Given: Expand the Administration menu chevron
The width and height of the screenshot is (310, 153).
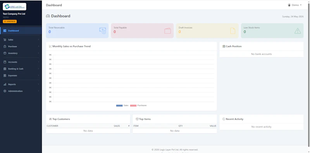Looking at the screenshot, I should click(38, 91).
